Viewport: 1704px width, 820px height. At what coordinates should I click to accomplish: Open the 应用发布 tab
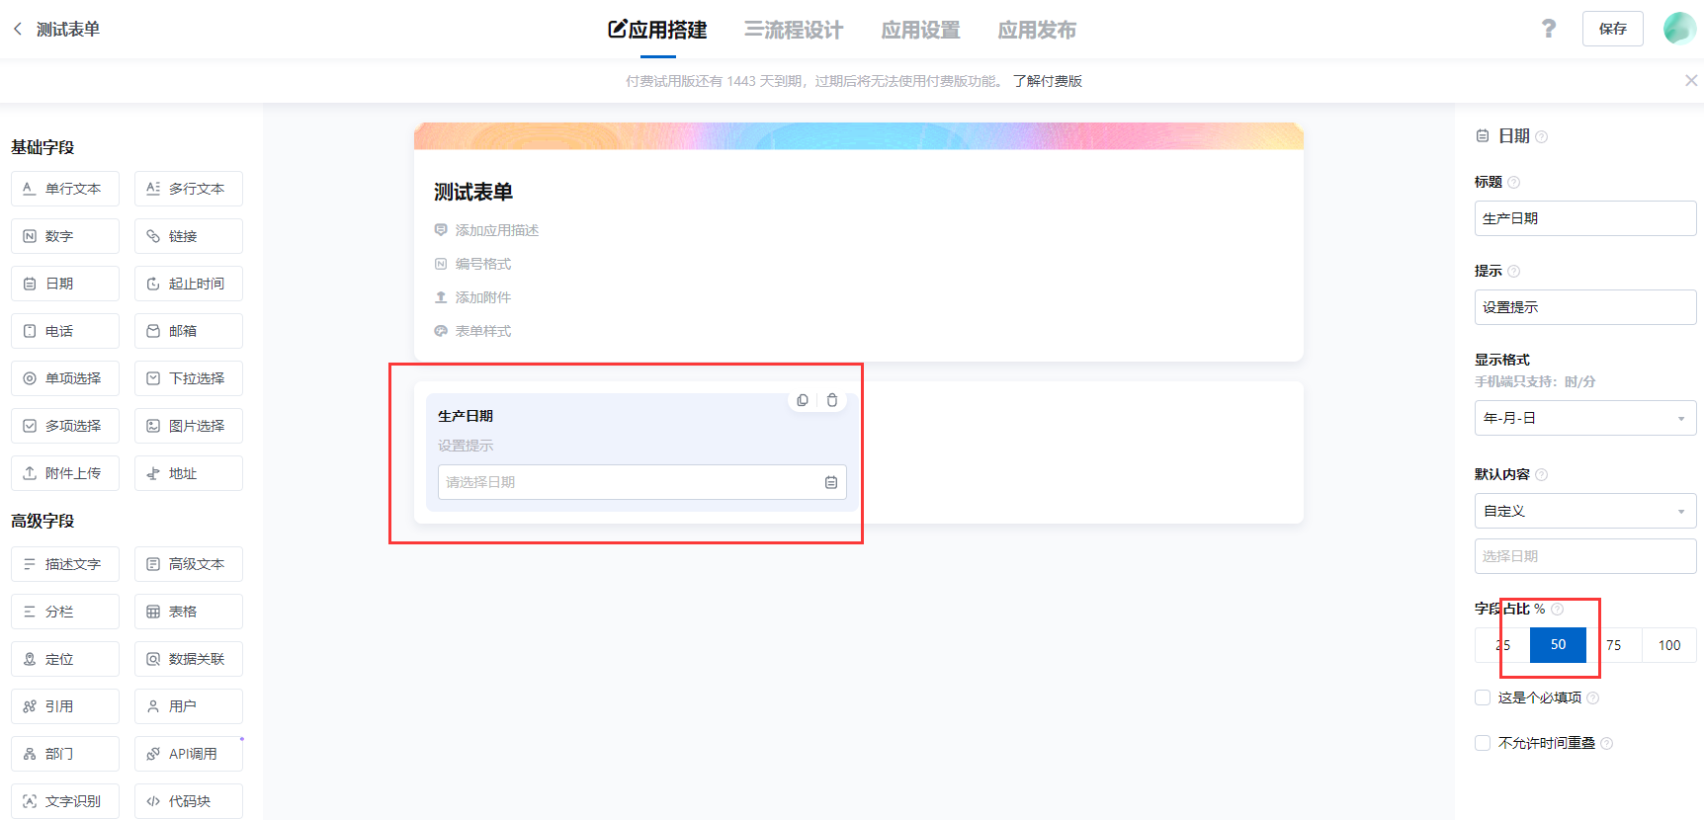pos(1037,30)
